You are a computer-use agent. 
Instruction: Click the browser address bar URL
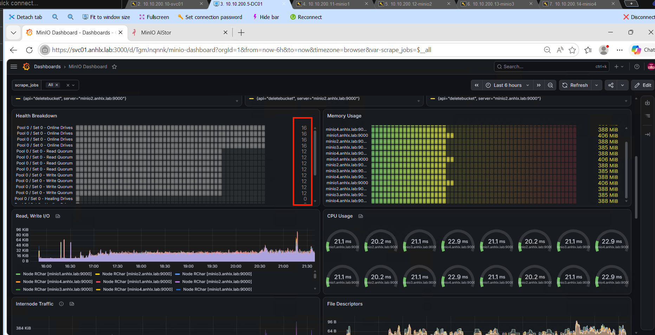(242, 50)
